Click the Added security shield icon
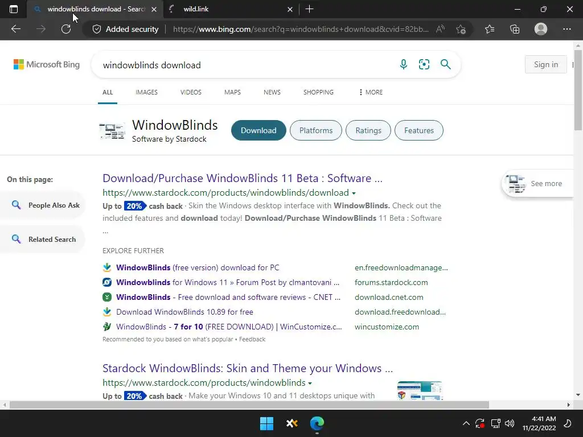 point(97,29)
